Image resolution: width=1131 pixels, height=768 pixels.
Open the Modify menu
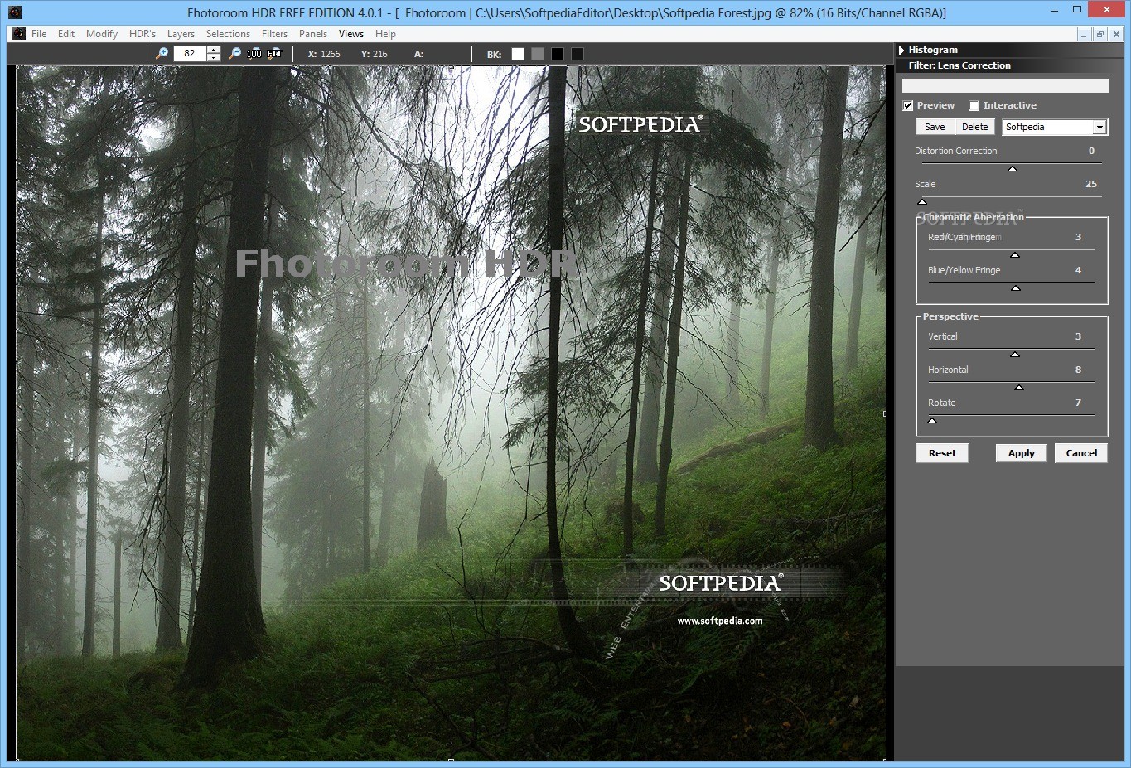click(102, 34)
